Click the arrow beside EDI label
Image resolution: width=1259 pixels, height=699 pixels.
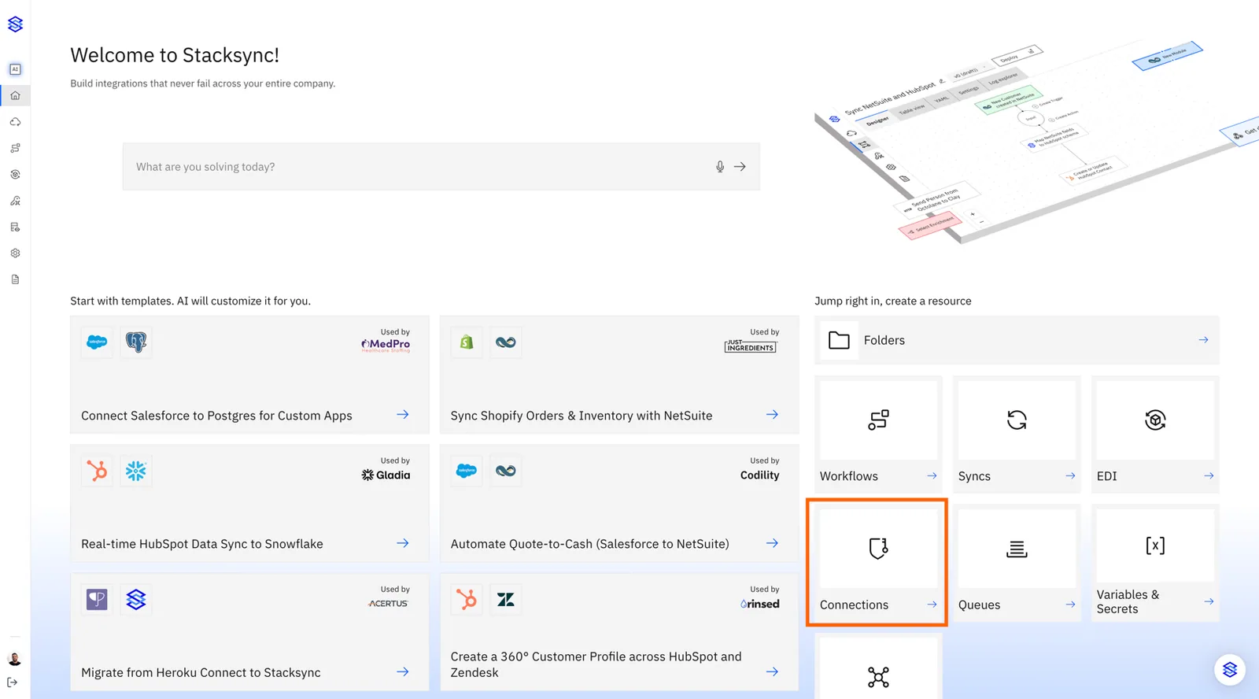click(1209, 475)
